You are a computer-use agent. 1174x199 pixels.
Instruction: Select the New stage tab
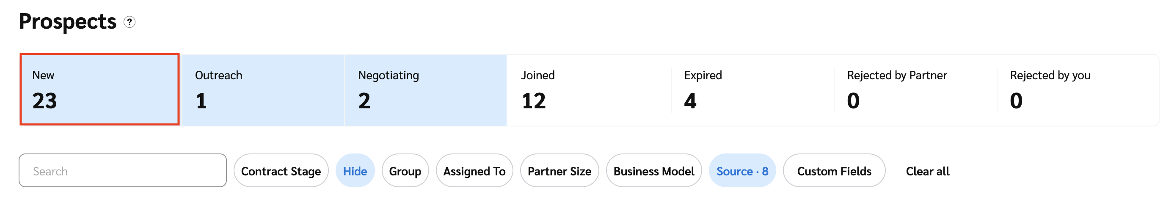click(x=99, y=89)
